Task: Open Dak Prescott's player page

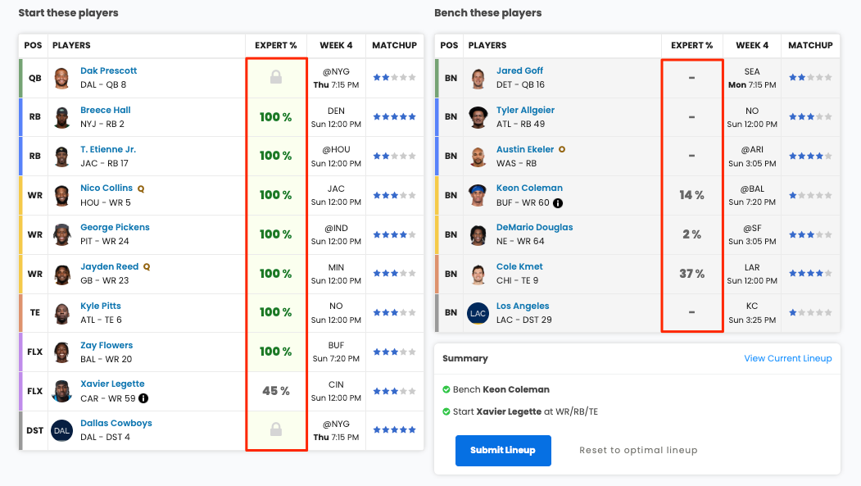Action: coord(109,70)
